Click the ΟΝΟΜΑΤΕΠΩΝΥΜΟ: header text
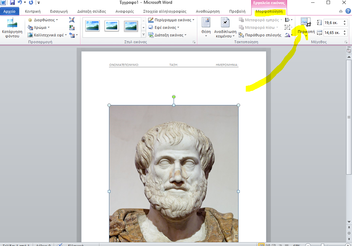The image size is (352, 246). 124,65
